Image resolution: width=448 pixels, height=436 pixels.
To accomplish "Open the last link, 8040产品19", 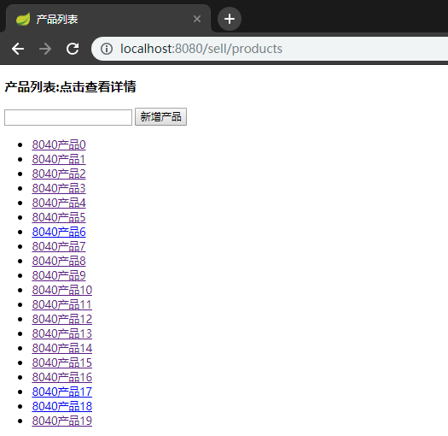I will [x=62, y=421].
